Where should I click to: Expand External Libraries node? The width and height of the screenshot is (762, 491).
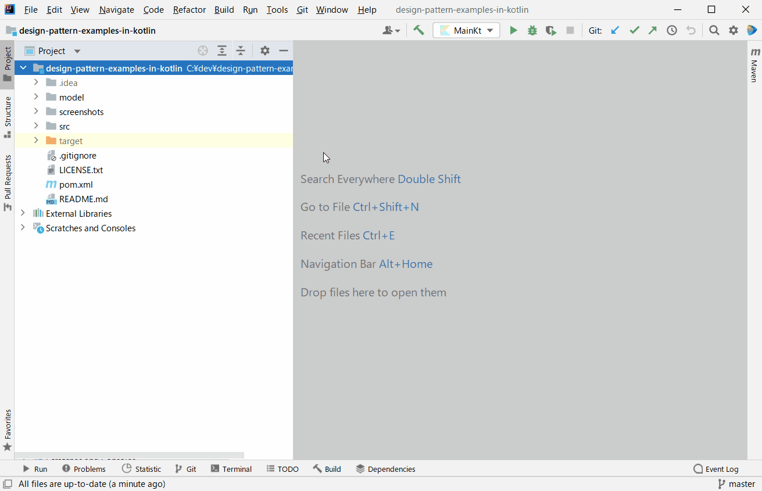(23, 213)
